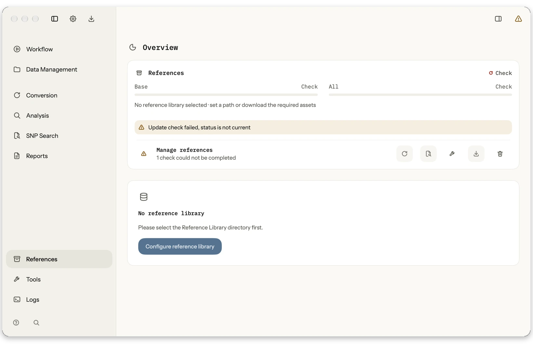The width and height of the screenshot is (533, 349).
Task: Toggle the right side panel icon
Action: click(498, 19)
